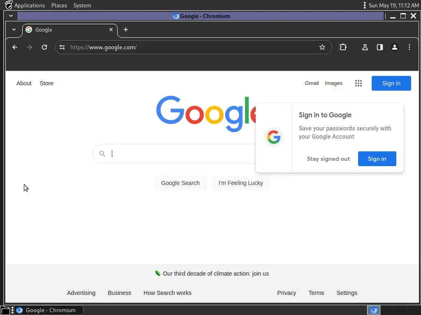This screenshot has height=315, width=421.
Task: Click the green leaf climate icon
Action: point(157,273)
